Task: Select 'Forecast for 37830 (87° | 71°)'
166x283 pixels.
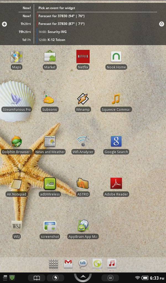Action: (61, 24)
